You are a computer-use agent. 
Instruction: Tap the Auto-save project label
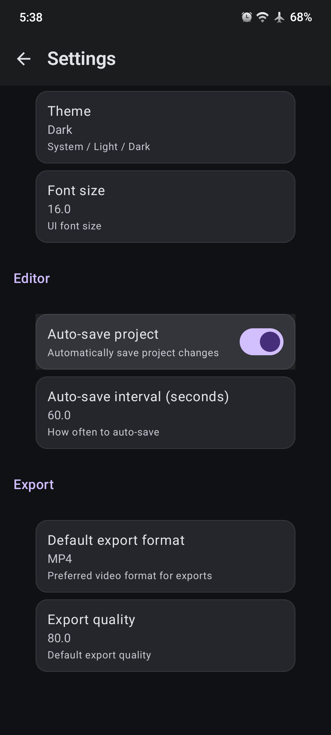[103, 334]
